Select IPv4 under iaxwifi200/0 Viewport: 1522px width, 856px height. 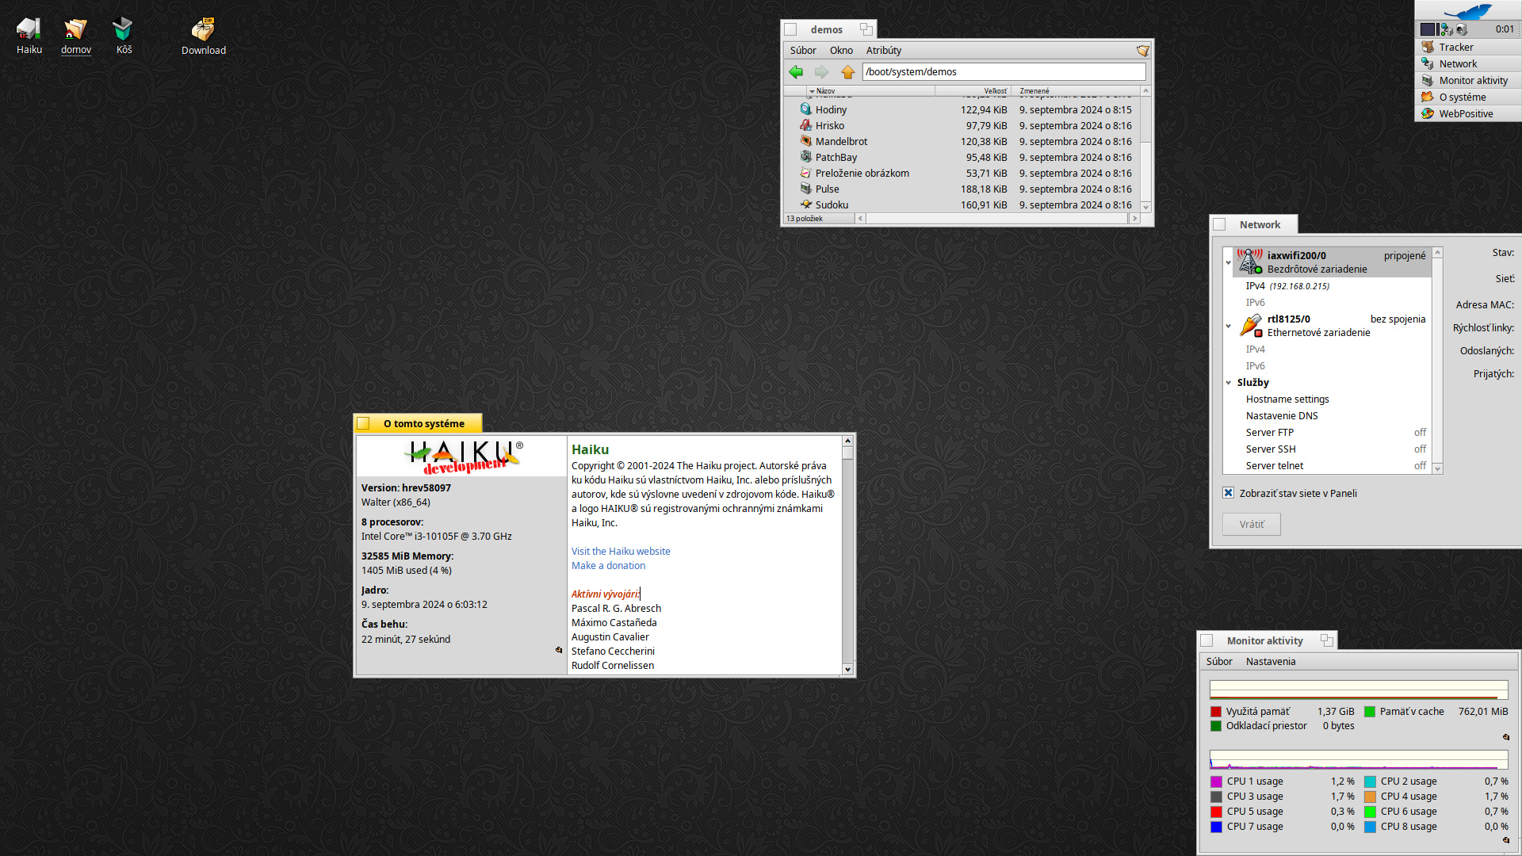1333,286
